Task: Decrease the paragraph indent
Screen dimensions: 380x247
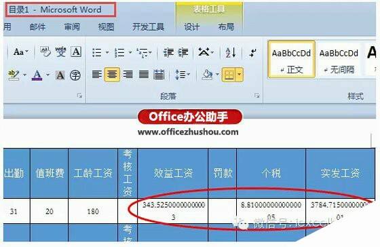Action: point(168,52)
